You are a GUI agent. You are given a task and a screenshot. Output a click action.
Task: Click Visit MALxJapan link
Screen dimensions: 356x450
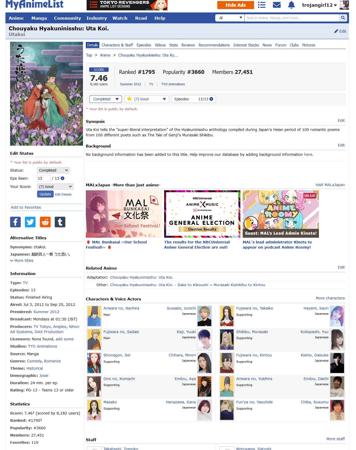coord(330,185)
